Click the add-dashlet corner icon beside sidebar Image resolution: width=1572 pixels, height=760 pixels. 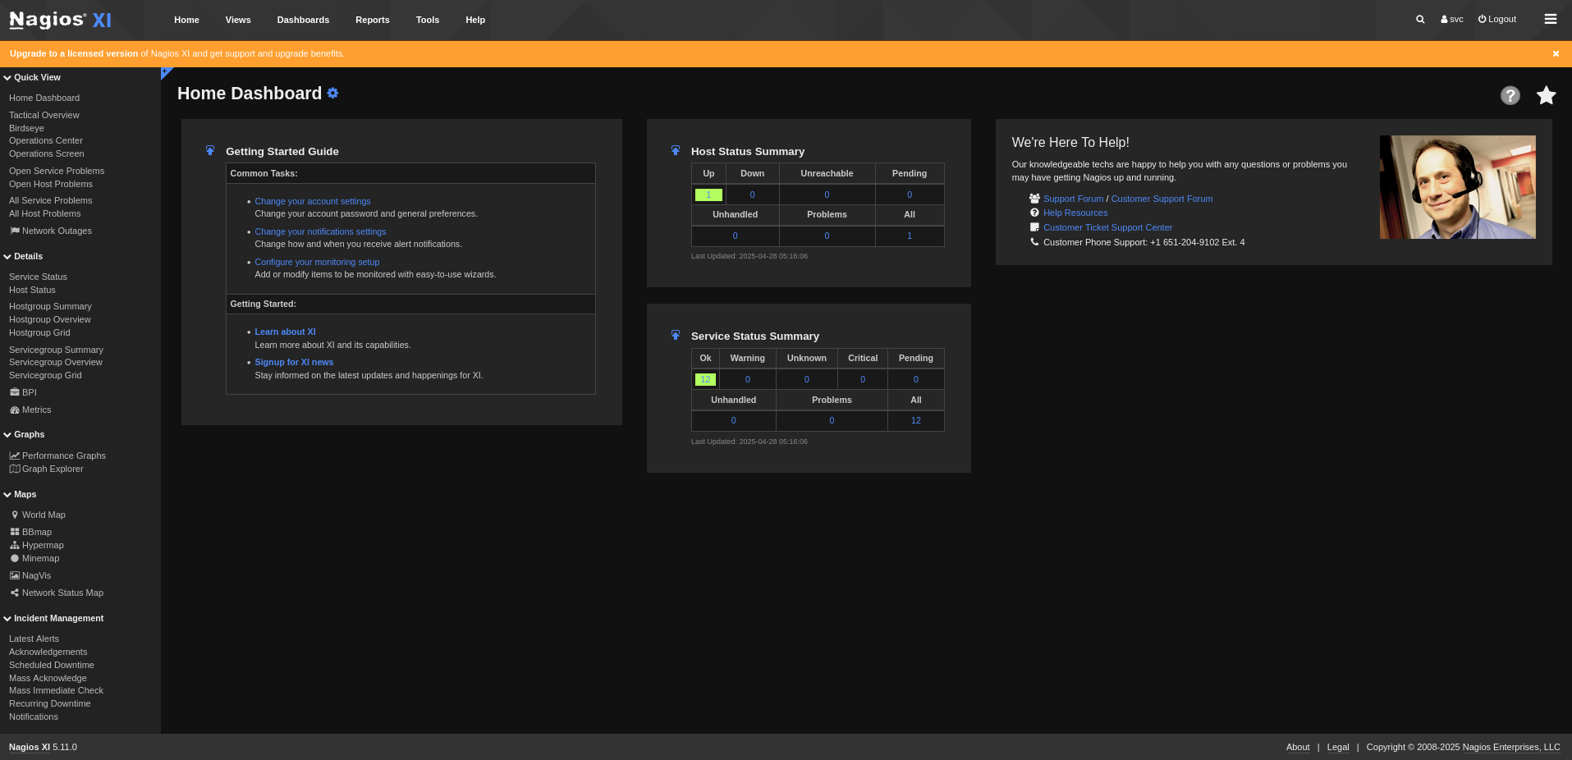[x=166, y=72]
